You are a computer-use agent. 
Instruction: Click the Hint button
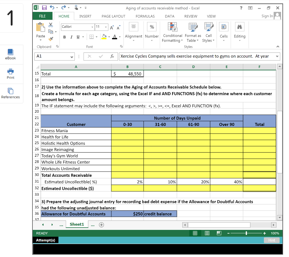click(272, 240)
